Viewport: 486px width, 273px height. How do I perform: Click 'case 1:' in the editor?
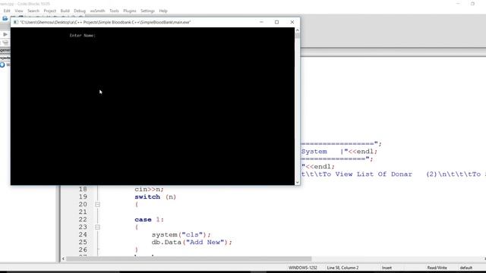click(149, 219)
